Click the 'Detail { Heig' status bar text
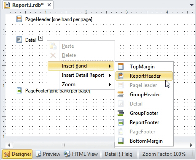 point(118,154)
